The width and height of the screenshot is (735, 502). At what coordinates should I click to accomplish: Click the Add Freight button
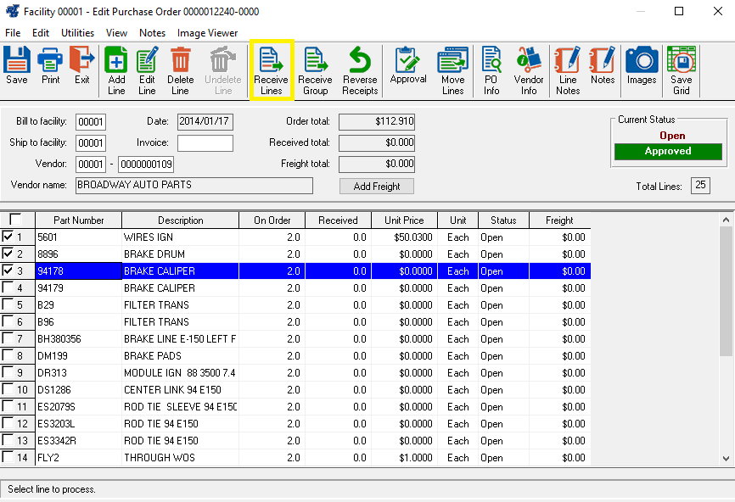(376, 187)
